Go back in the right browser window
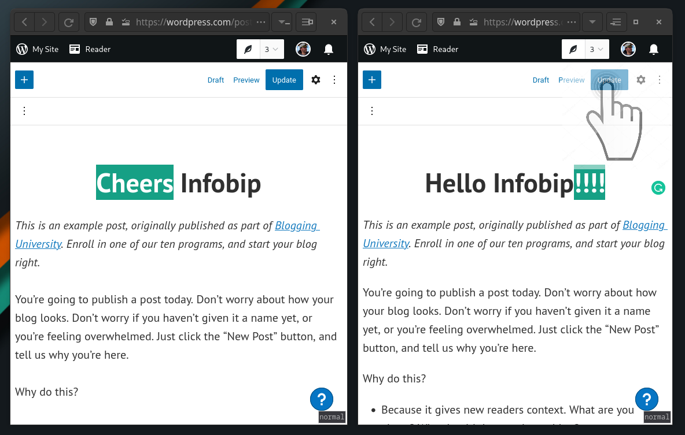Screen dimensions: 685x435 tap(372, 22)
